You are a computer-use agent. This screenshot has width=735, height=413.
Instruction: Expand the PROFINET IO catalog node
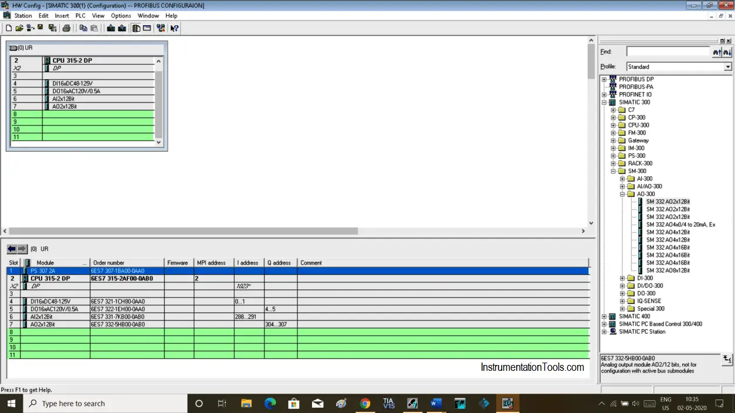tap(604, 94)
